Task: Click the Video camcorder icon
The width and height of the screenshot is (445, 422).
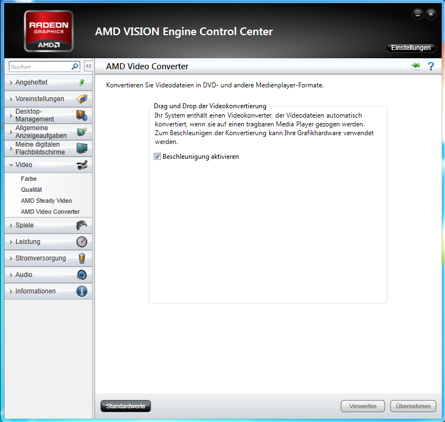Action: pos(82,165)
